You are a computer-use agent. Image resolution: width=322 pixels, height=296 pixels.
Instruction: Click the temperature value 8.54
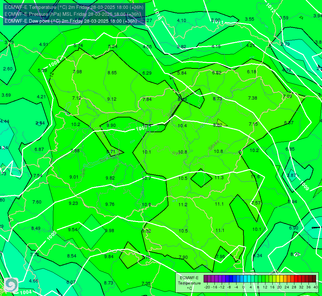72,256
